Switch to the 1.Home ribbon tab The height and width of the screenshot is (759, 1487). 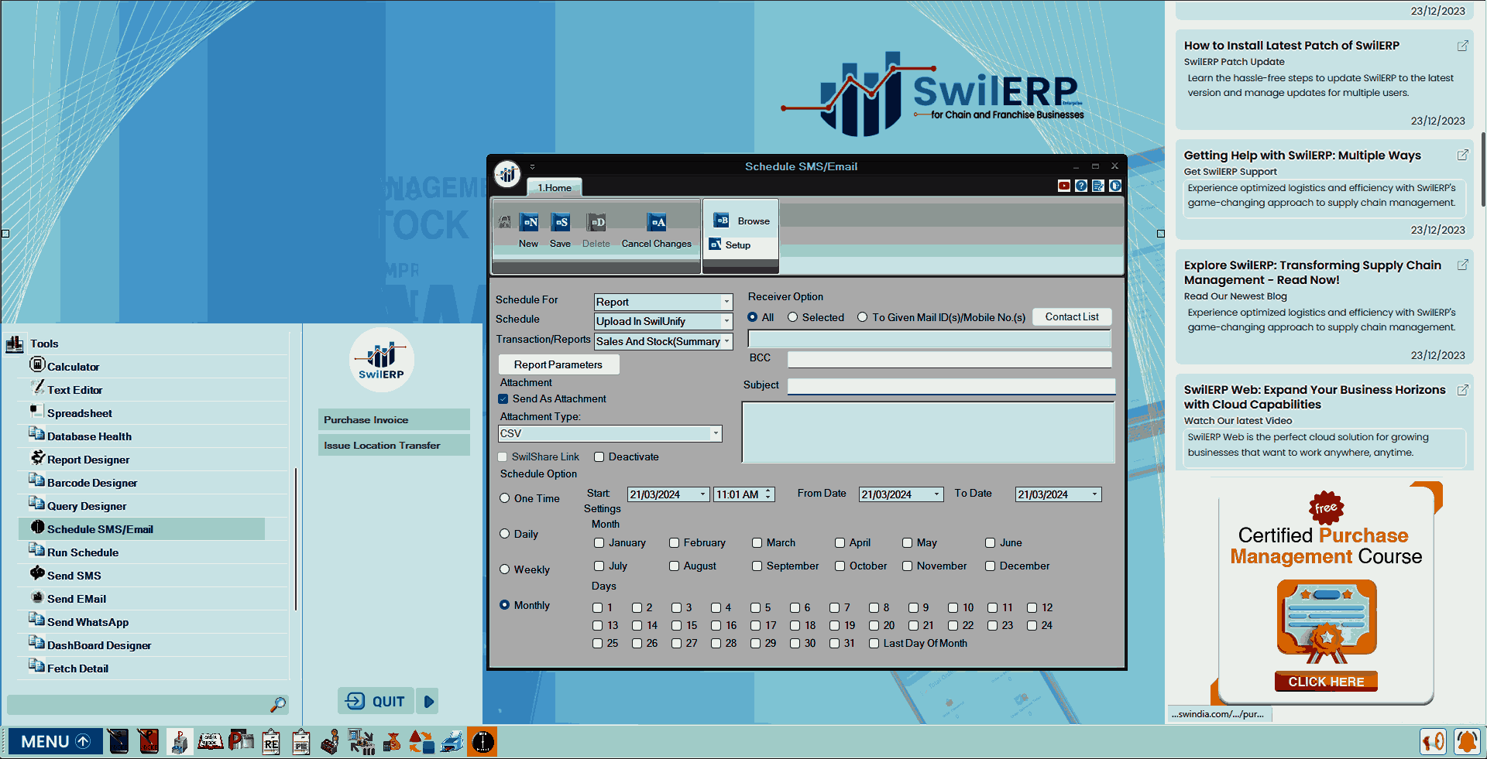point(555,187)
